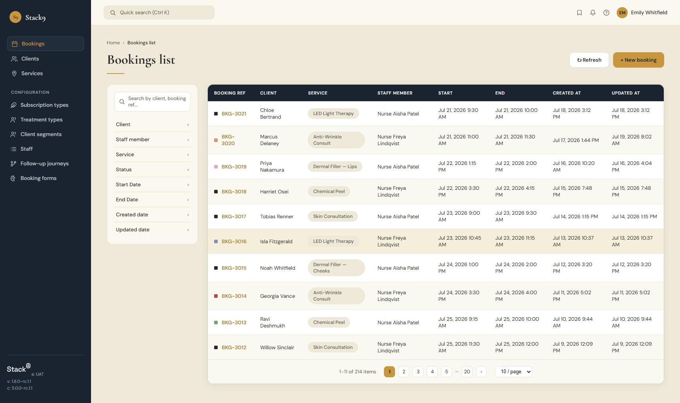Click the Staff Member column header
The width and height of the screenshot is (680, 403).
395,93
